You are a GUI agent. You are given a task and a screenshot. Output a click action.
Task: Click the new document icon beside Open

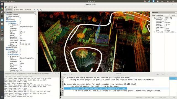tap(72, 74)
